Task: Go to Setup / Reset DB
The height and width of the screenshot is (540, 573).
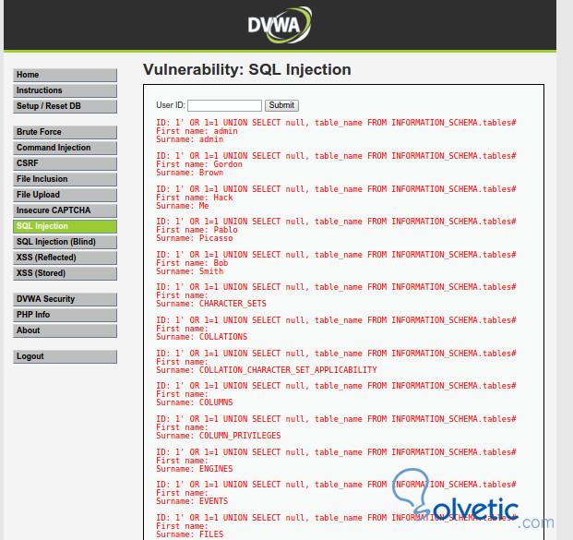Action: (65, 106)
